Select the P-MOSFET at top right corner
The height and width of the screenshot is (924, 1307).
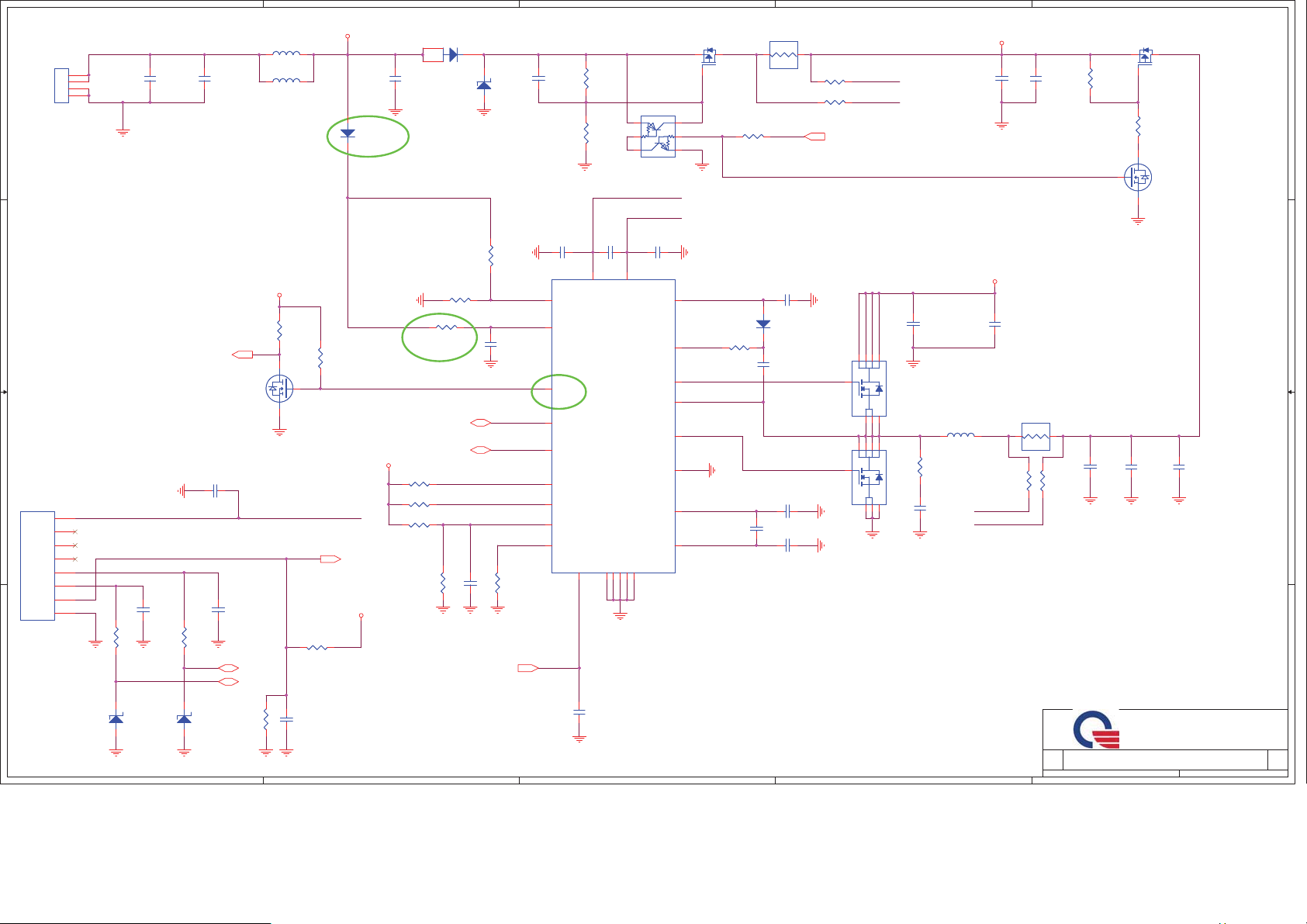1145,55
